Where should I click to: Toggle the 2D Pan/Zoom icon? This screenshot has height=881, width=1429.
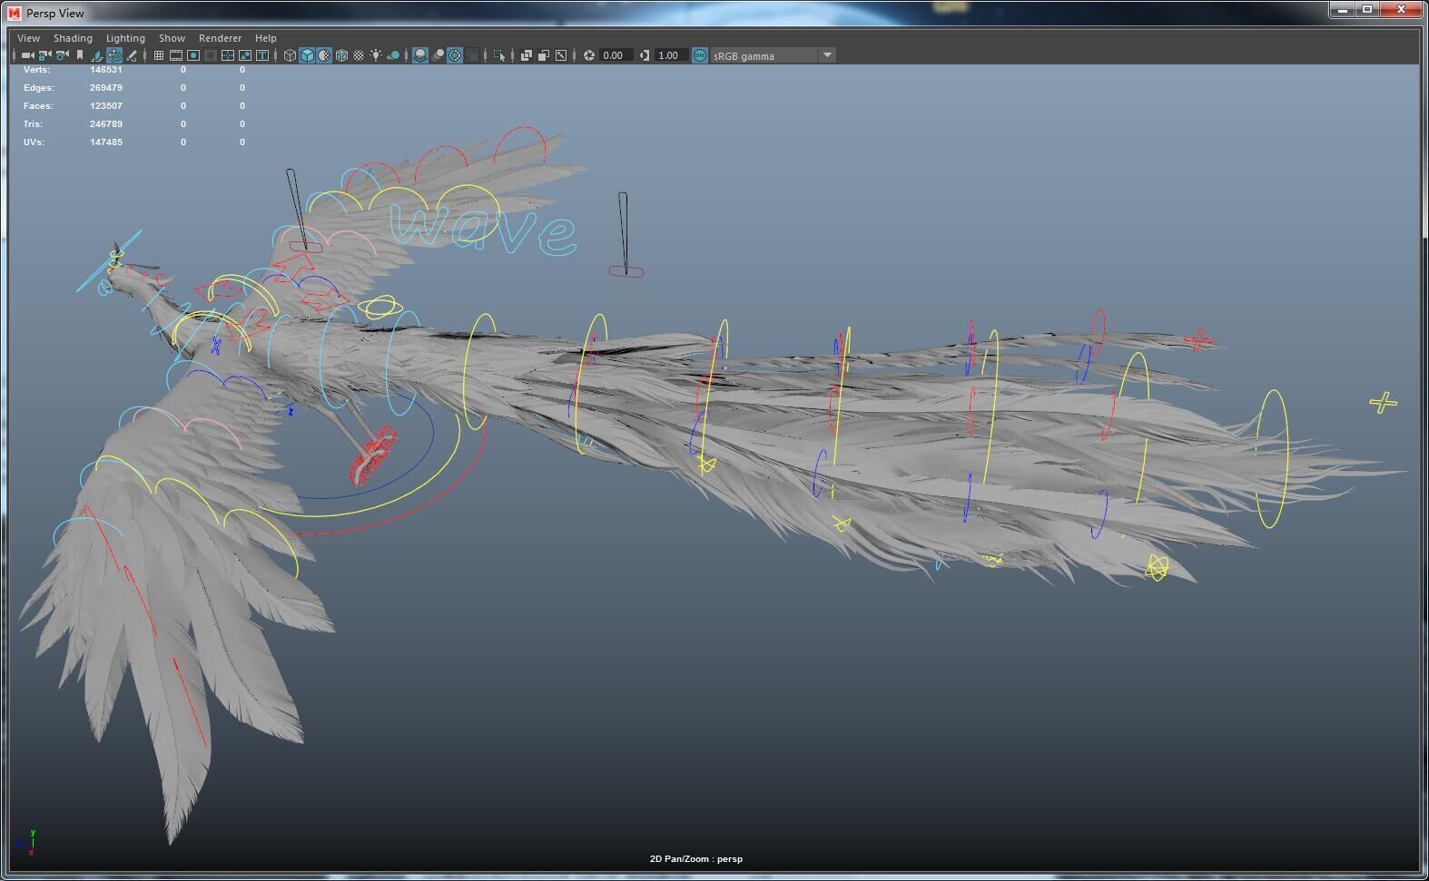click(x=114, y=55)
